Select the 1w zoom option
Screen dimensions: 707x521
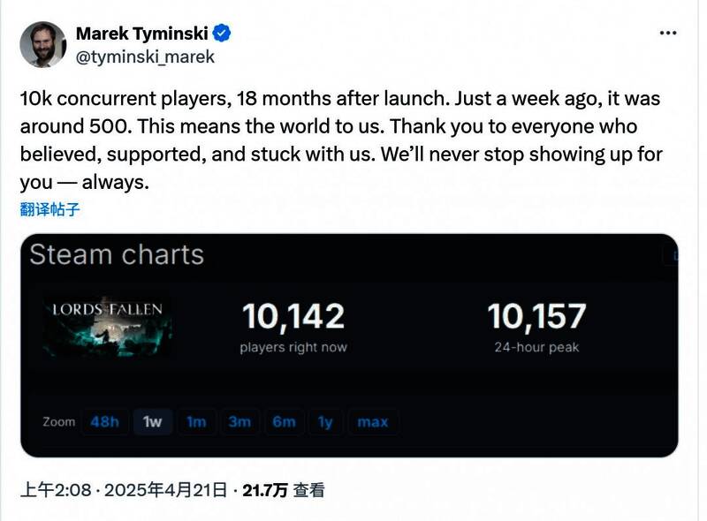[152, 422]
